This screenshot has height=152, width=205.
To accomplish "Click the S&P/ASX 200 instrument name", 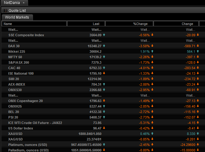I will pyautogui.click(x=19, y=62).
